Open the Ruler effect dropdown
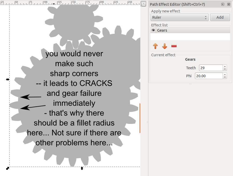233x176 pixels. (x=180, y=17)
